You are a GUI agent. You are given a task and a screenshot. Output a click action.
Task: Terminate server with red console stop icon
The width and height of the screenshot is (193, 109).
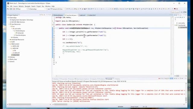159,79
